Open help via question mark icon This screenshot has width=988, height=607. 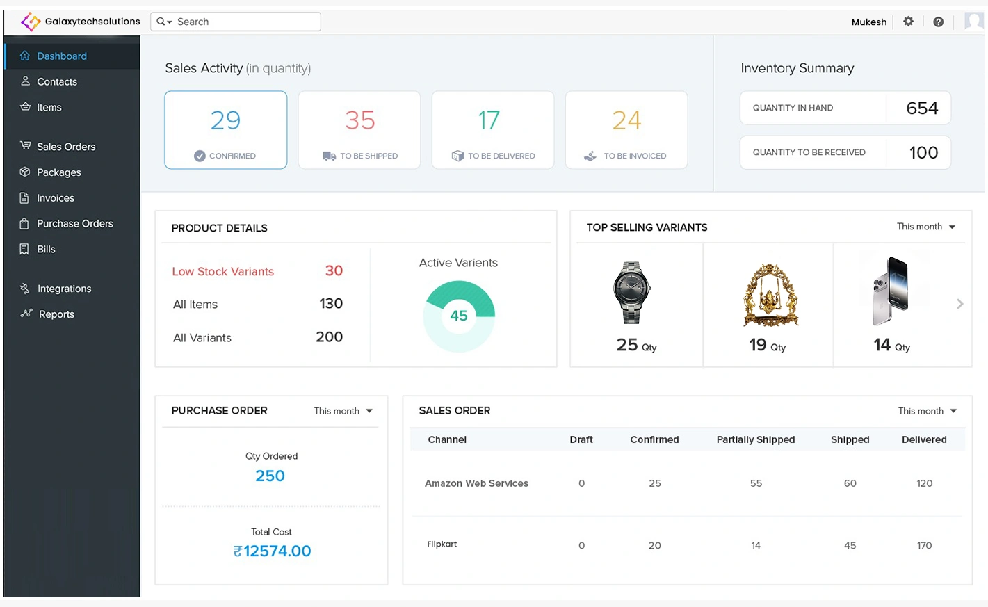click(x=938, y=22)
